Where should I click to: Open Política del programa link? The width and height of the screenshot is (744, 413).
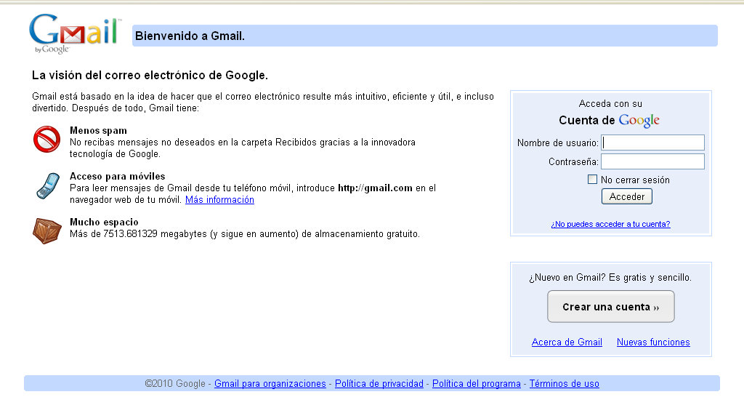pyautogui.click(x=477, y=384)
